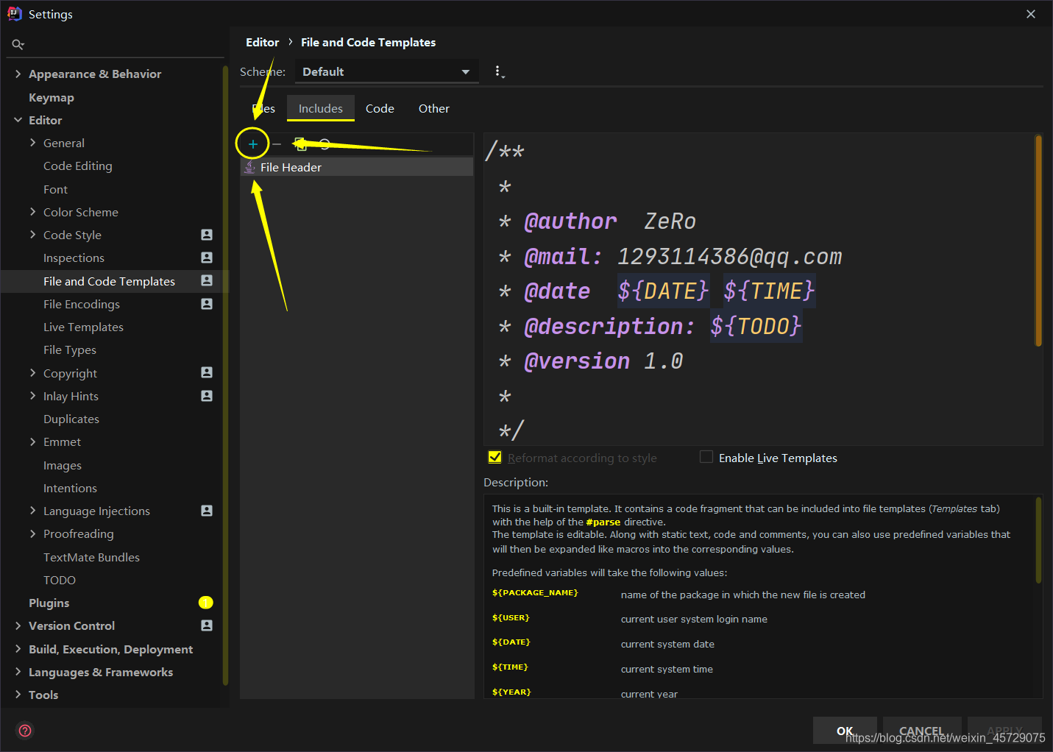Click the settings tree scrollbar
This screenshot has height=752, width=1053.
(x=225, y=375)
